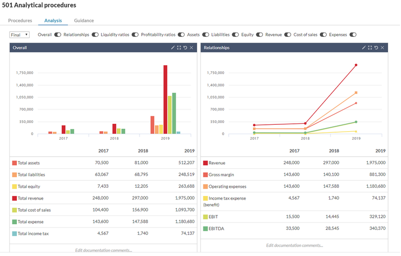The image size is (401, 256).
Task: Click the Total revenue red legend swatch
Action: [14, 198]
